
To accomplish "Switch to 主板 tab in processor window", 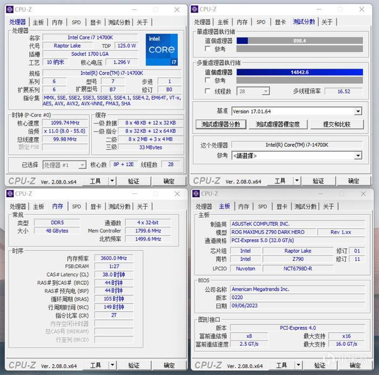I will [x=38, y=23].
